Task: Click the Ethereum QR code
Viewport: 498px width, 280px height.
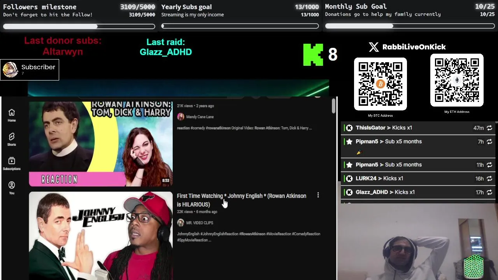Action: point(457,80)
